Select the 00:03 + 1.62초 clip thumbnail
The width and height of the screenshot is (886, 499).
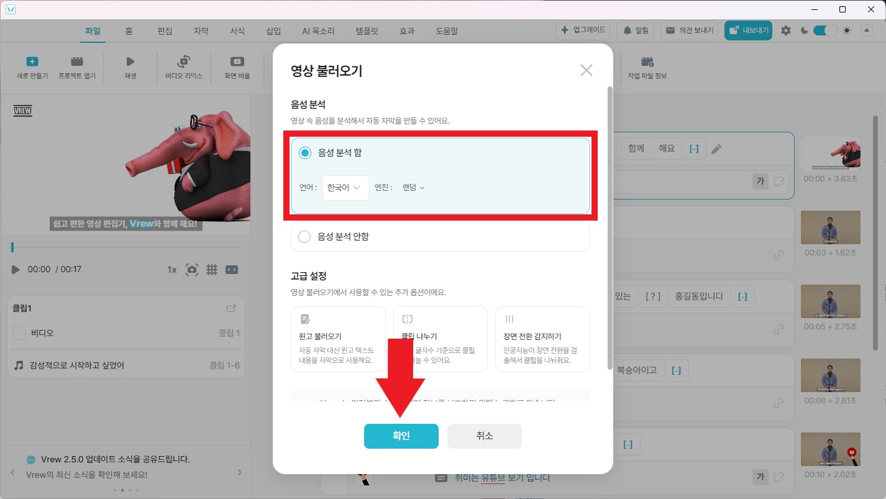point(830,227)
